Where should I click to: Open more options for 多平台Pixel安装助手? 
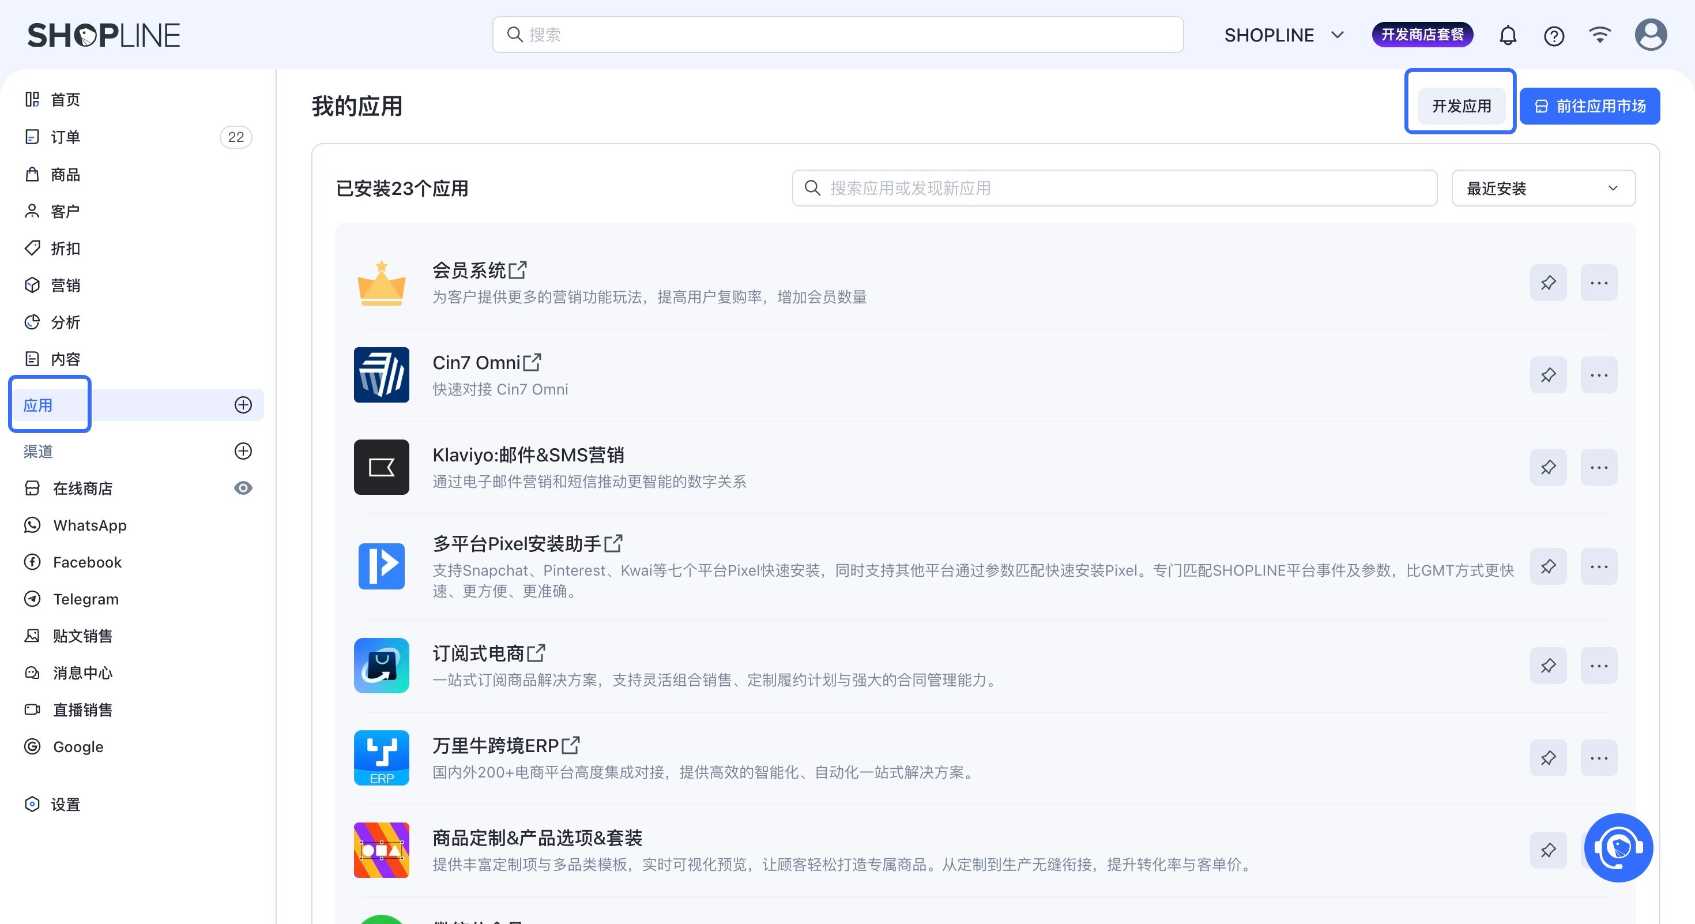(1599, 566)
